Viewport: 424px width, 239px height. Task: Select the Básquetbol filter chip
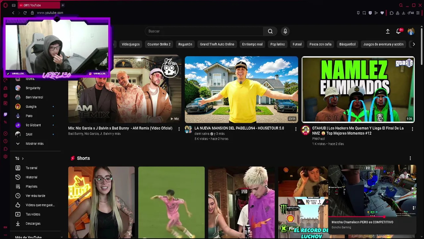click(347, 44)
